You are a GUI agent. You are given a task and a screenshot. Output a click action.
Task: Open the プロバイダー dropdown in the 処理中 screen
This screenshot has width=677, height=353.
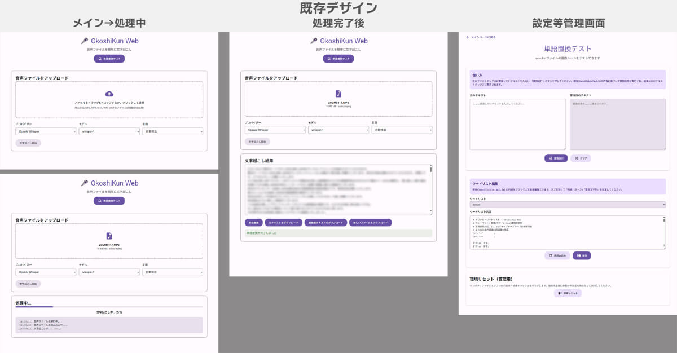(x=46, y=272)
